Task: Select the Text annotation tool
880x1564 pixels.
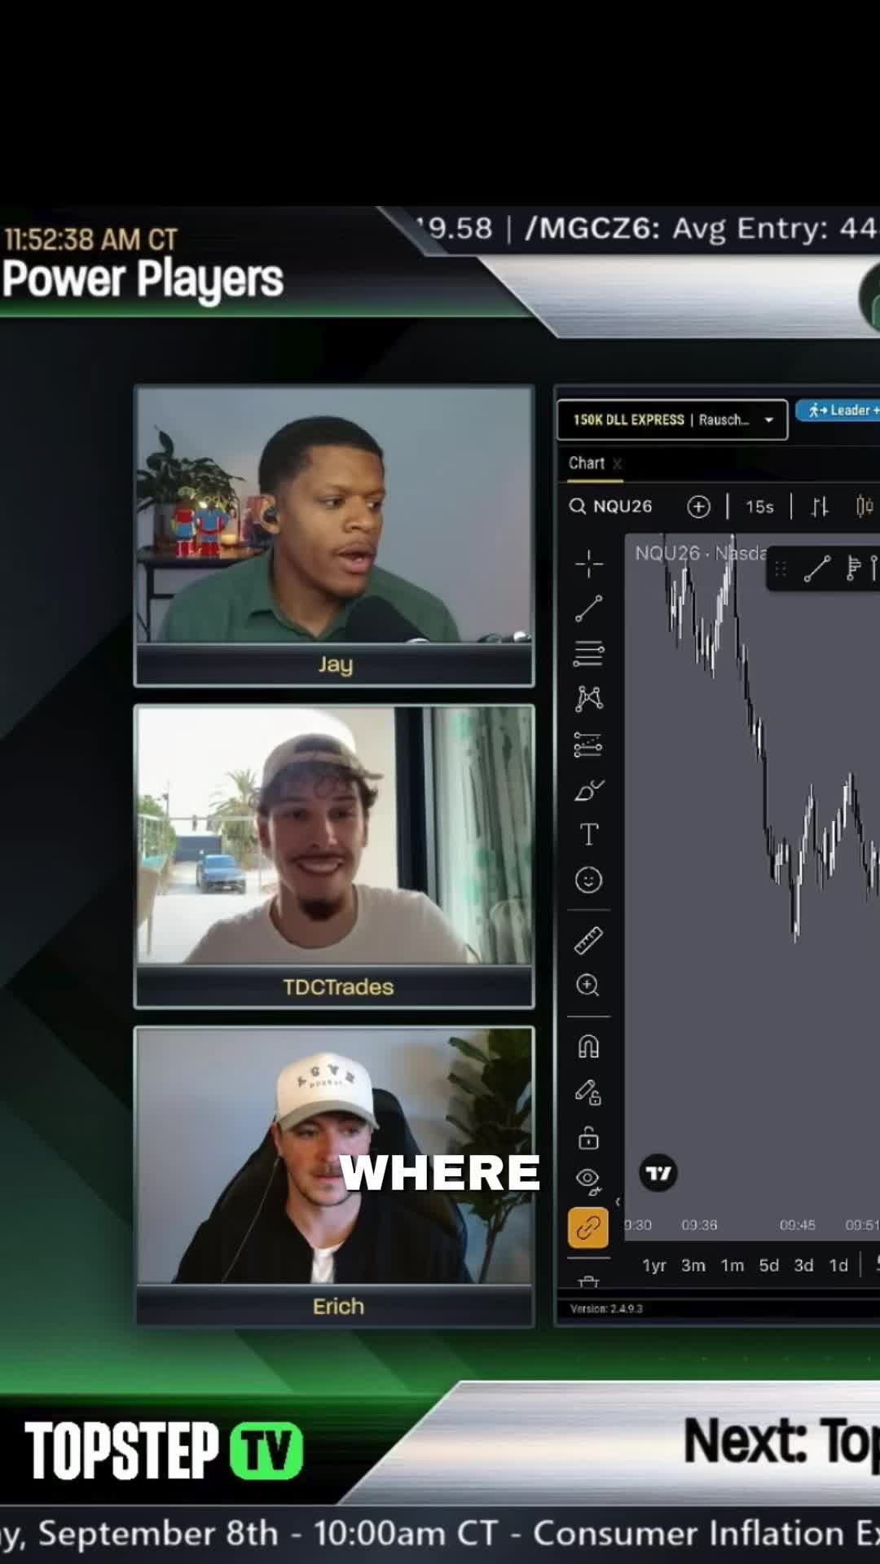Action: coord(588,834)
